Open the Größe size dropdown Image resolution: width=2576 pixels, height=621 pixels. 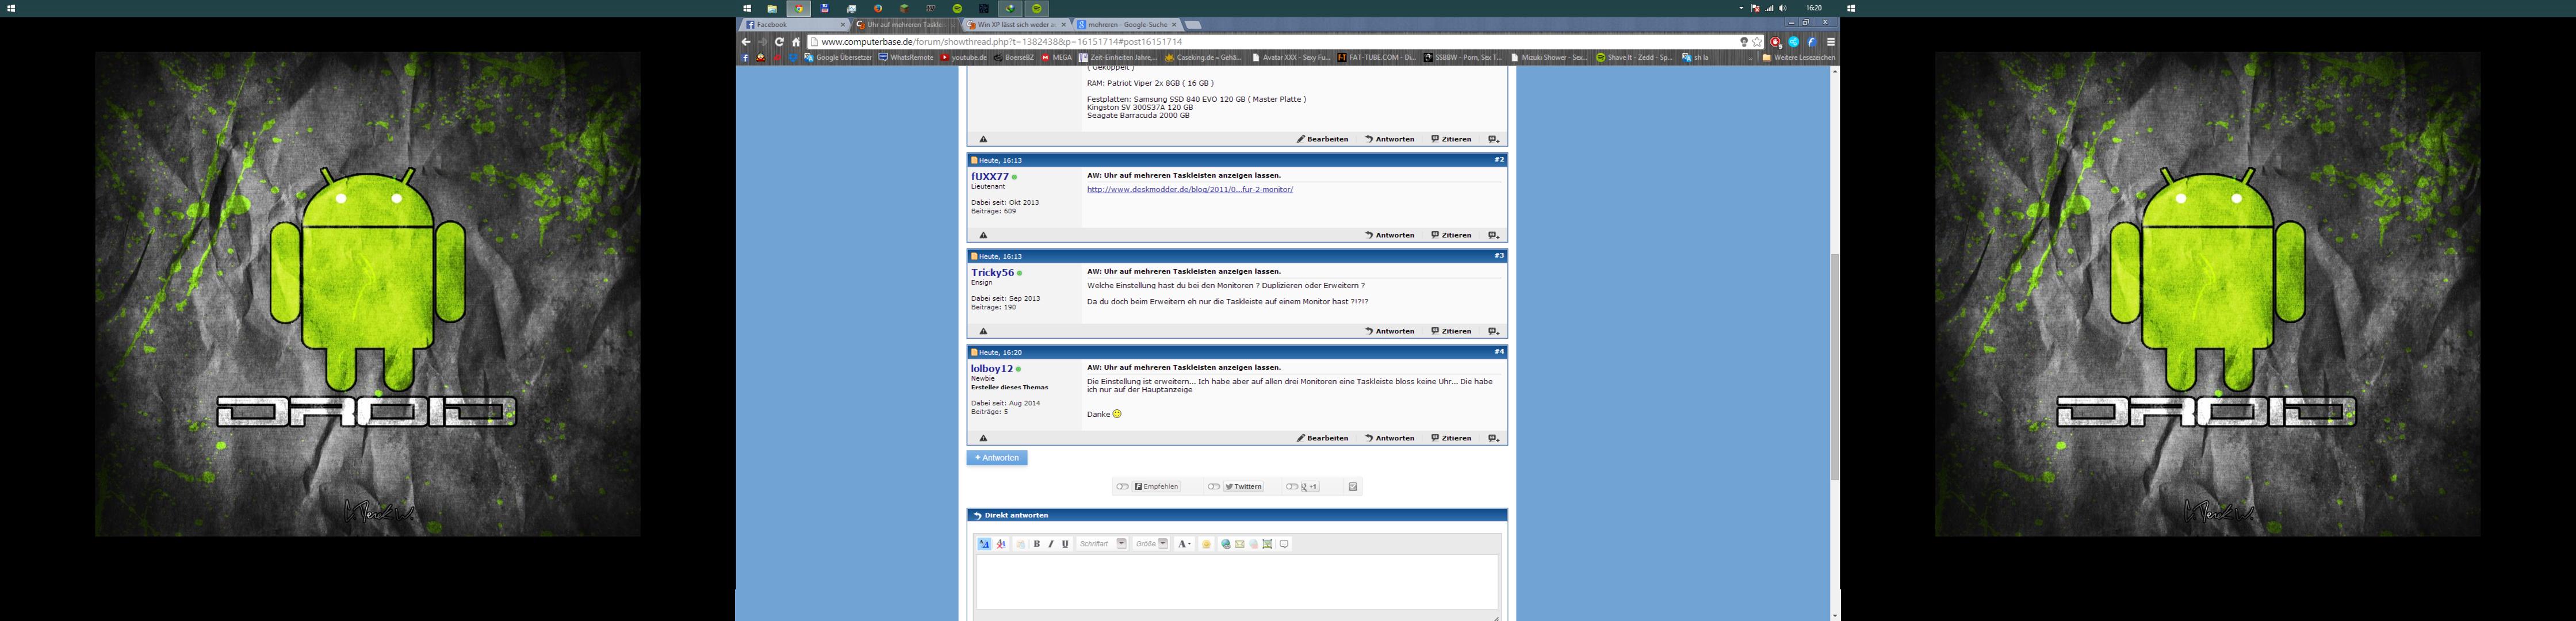click(1163, 544)
